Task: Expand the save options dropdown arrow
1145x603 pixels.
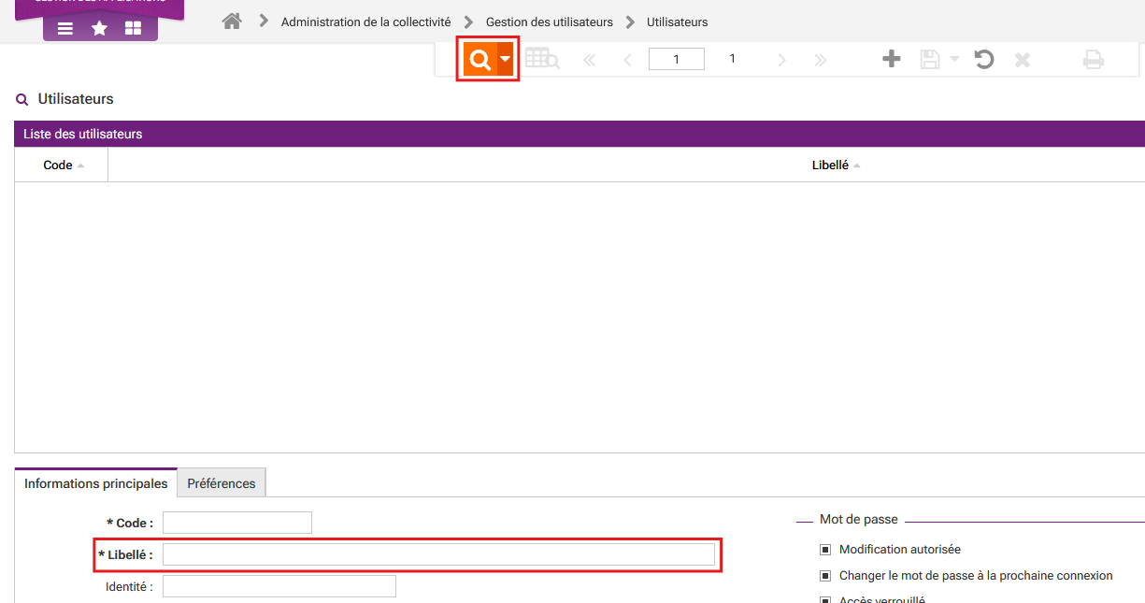Action: click(x=954, y=59)
